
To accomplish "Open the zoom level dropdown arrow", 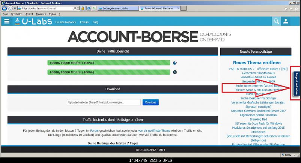I will coord(295,155).
